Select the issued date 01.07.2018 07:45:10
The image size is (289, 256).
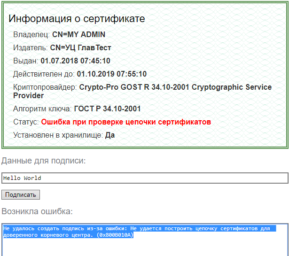tap(75, 61)
